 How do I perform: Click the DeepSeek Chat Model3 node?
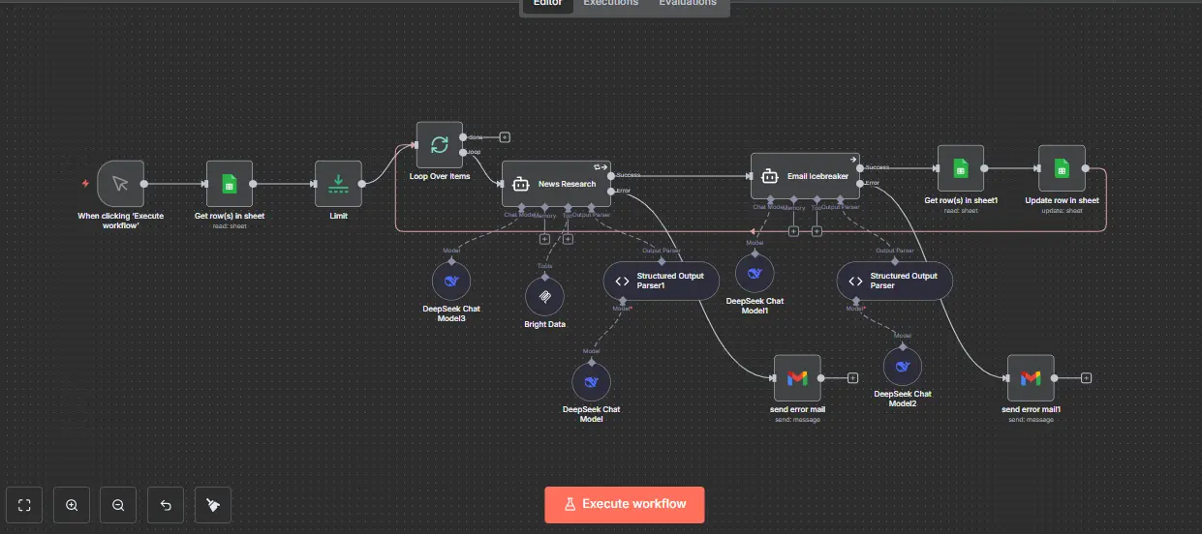pyautogui.click(x=450, y=281)
